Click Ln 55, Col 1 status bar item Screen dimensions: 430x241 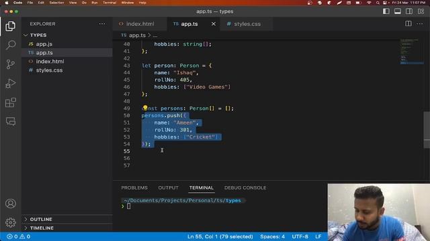220,236
